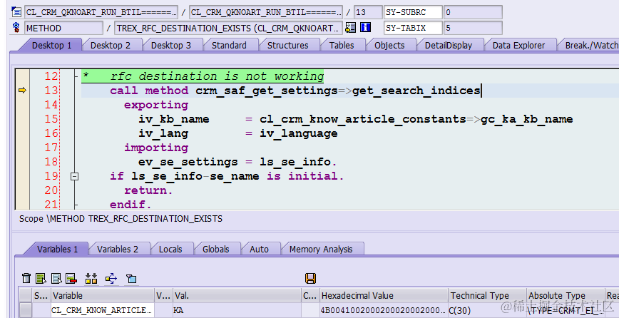Open the Standard tab
Screen dimensions: 619x318
(229, 45)
